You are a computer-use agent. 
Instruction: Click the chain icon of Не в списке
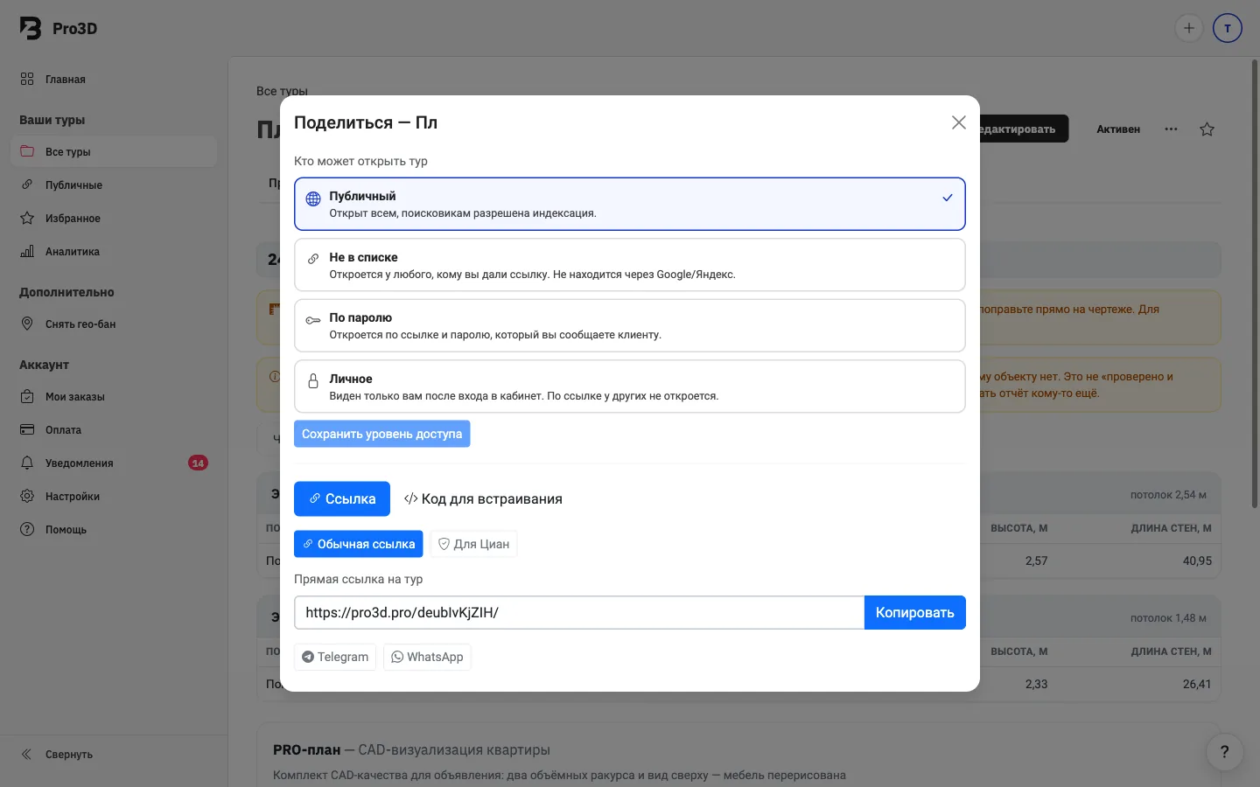click(x=313, y=259)
